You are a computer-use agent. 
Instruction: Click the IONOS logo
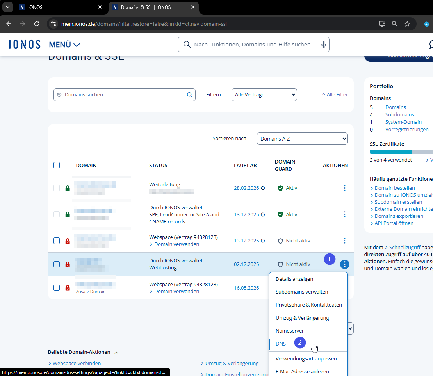click(25, 44)
